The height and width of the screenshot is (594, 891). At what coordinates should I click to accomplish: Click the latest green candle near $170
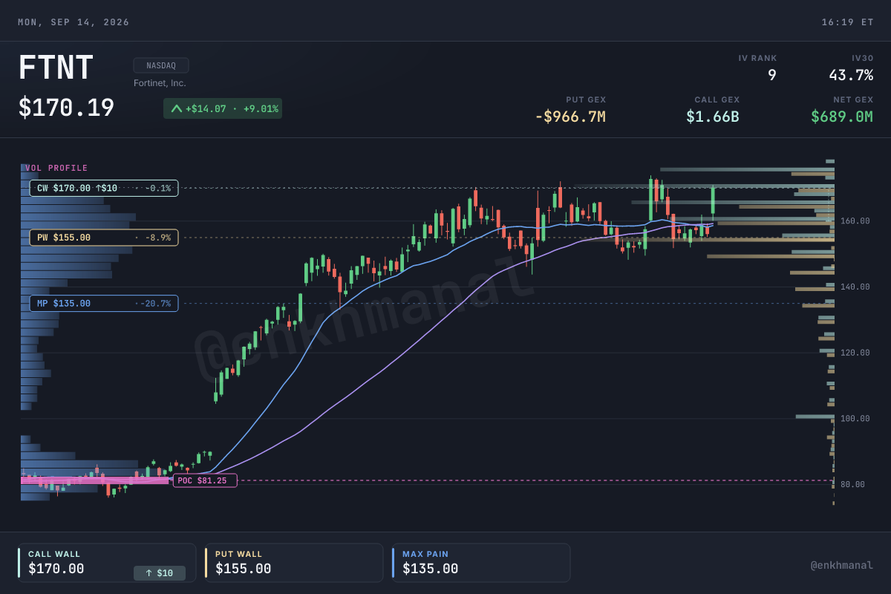pyautogui.click(x=713, y=200)
